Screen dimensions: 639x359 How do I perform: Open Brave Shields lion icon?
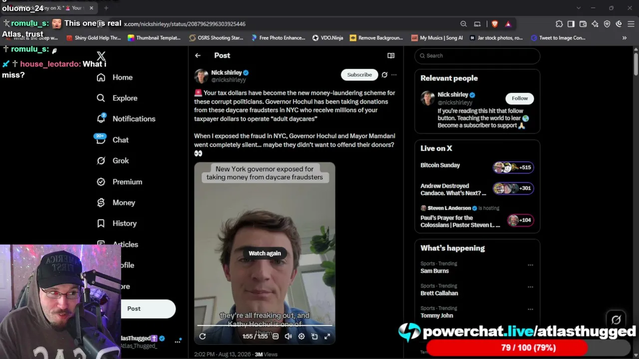[x=495, y=24]
